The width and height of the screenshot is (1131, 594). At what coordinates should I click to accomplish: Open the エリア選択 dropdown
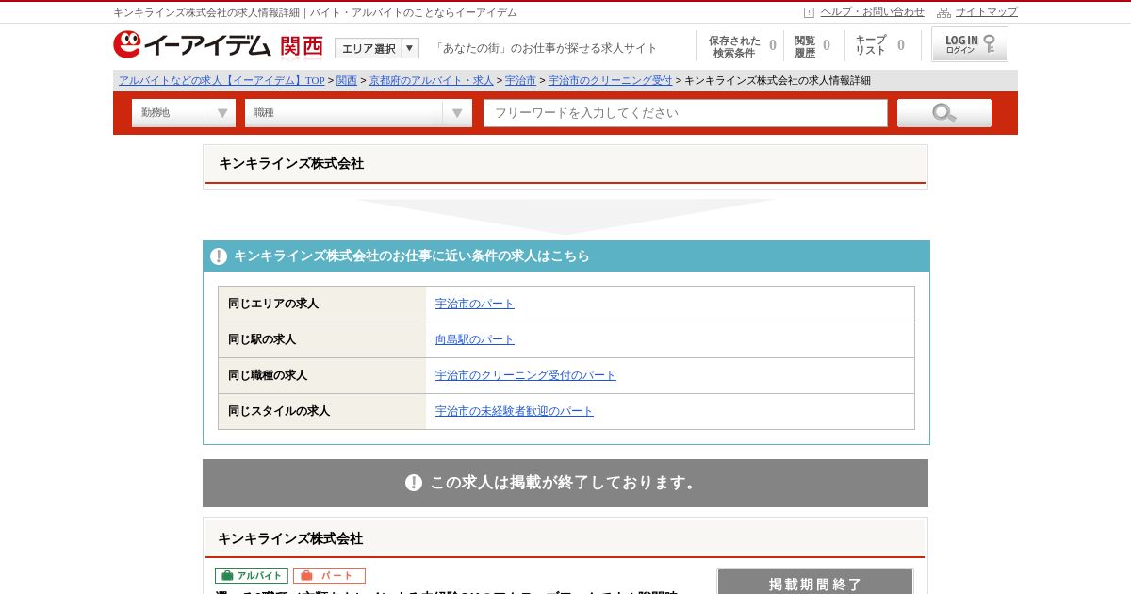(x=377, y=48)
